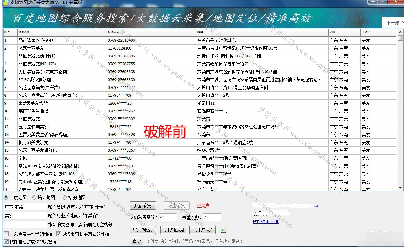The image size is (404, 247).
Task: Click the ?? help link beside 导出到vcf
Action: click(223, 231)
